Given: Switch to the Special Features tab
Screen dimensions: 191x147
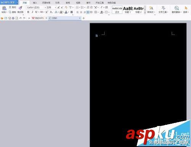Looking at the screenshot, I should click(112, 3).
